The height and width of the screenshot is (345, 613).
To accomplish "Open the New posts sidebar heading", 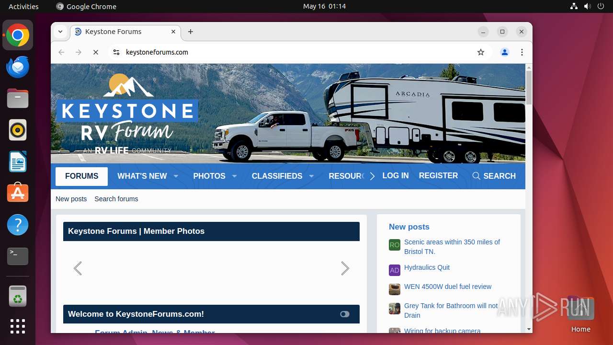I will pos(409,227).
